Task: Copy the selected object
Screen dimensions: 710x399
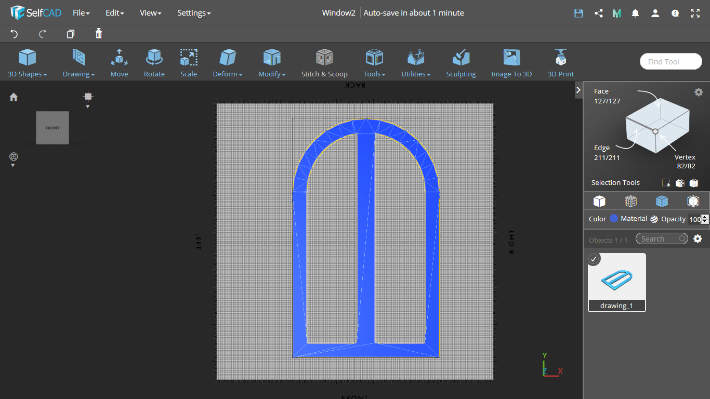Action: coord(71,34)
